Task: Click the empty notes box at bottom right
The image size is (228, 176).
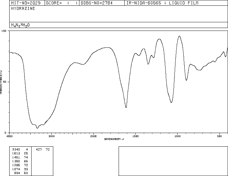Action: tap(173, 161)
